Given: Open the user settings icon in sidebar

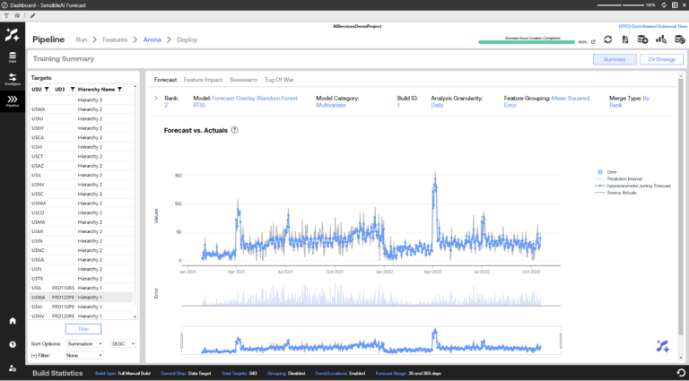Looking at the screenshot, I should [x=13, y=368].
